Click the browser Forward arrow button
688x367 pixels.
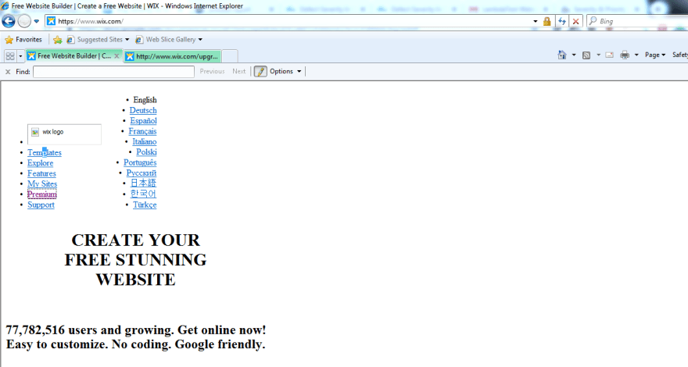pyautogui.click(x=24, y=21)
